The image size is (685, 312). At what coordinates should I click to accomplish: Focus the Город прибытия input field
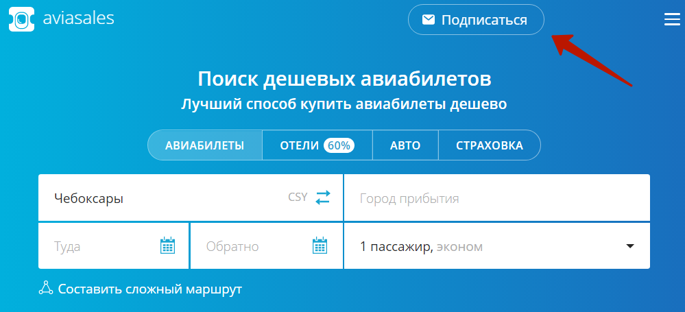click(x=496, y=198)
